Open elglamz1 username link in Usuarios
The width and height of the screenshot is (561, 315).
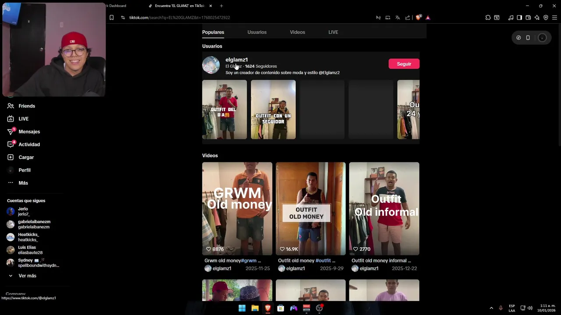(237, 59)
